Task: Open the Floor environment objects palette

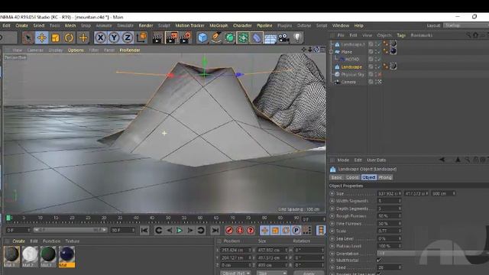Action: pyautogui.click(x=270, y=37)
